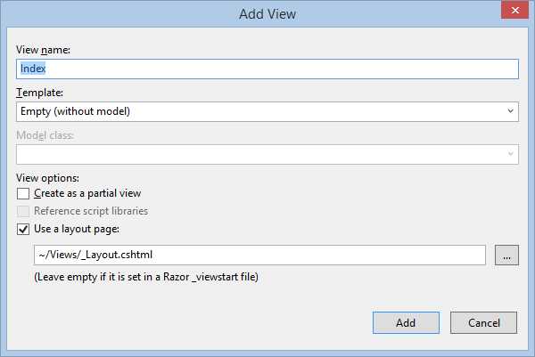Open the Template dropdown
Viewport: 535px width, 357px height.
pyautogui.click(x=267, y=112)
